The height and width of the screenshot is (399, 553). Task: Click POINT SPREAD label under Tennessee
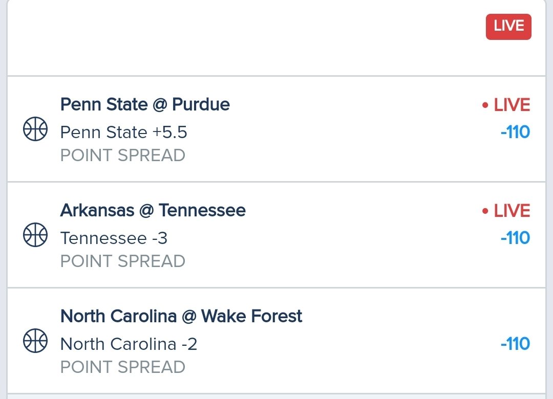123,261
